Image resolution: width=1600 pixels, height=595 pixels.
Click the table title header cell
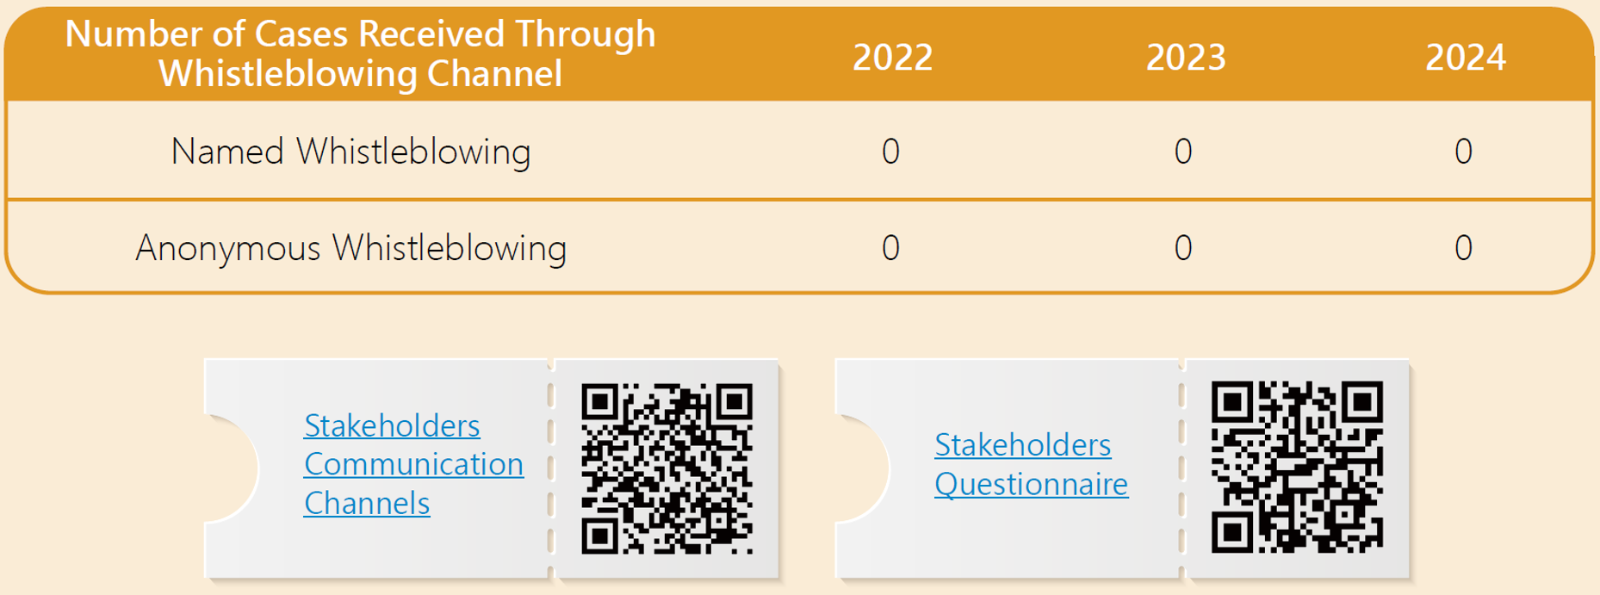(x=360, y=53)
